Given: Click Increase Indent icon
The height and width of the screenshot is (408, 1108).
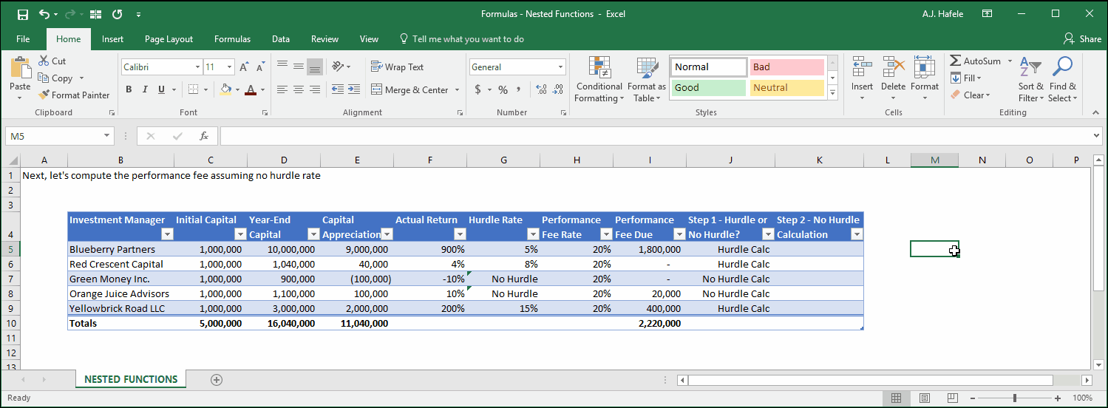Looking at the screenshot, I should point(355,89).
